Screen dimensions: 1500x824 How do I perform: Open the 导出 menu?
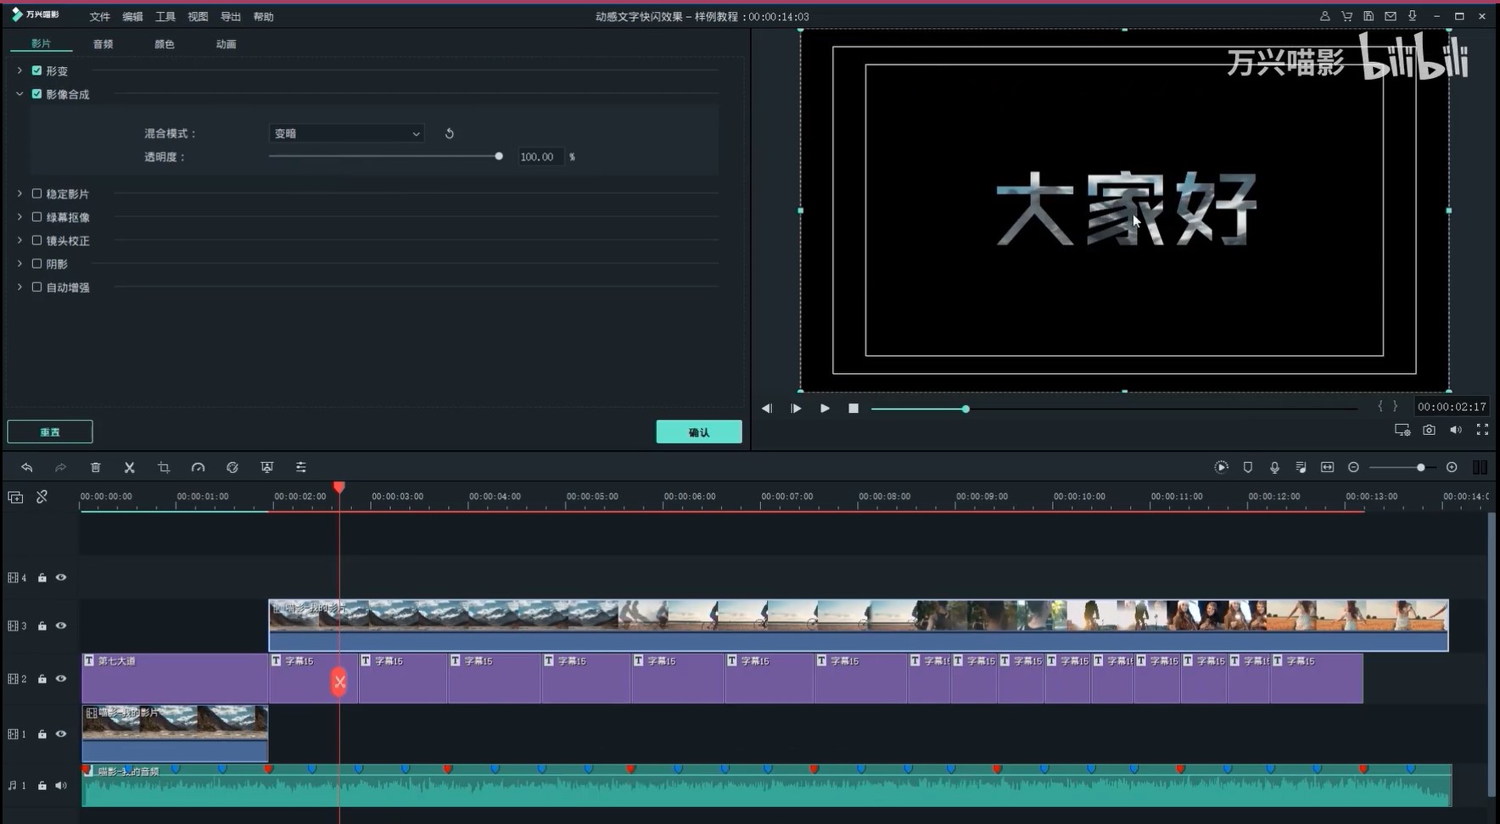pyautogui.click(x=230, y=16)
